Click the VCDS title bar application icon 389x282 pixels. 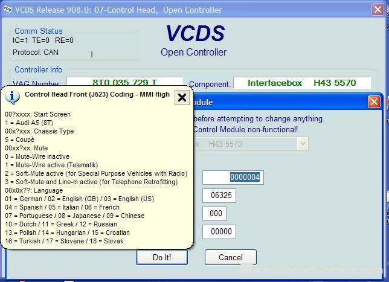click(x=7, y=9)
